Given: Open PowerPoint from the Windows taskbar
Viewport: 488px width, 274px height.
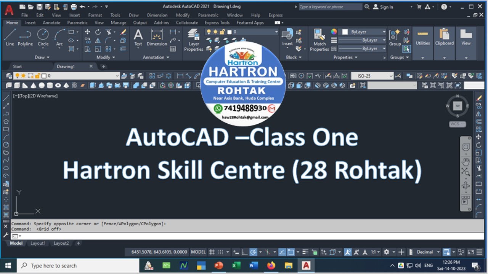Looking at the screenshot, I should tap(218, 266).
